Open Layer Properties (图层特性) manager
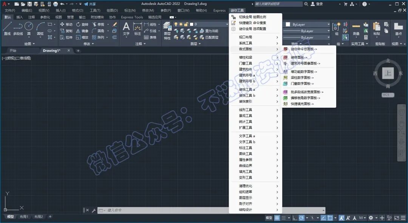The width and height of the screenshot is (408, 223). pos(167,31)
